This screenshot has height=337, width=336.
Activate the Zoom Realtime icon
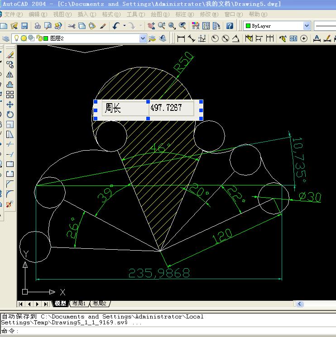click(162, 26)
